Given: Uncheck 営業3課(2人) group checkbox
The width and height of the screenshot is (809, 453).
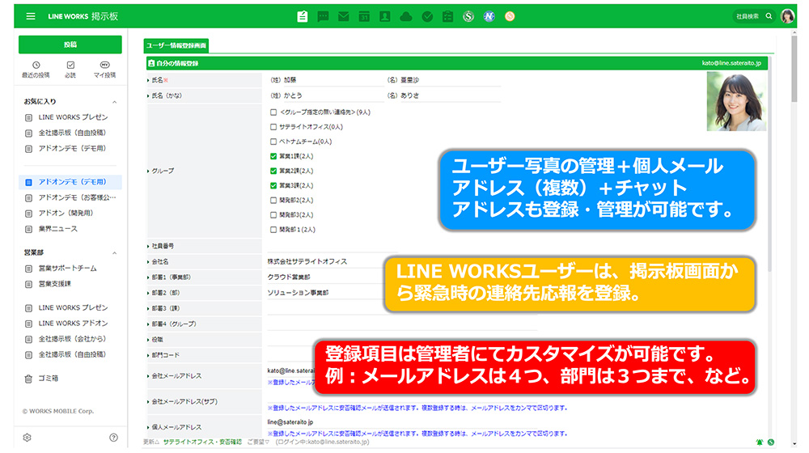Looking at the screenshot, I should [x=273, y=186].
